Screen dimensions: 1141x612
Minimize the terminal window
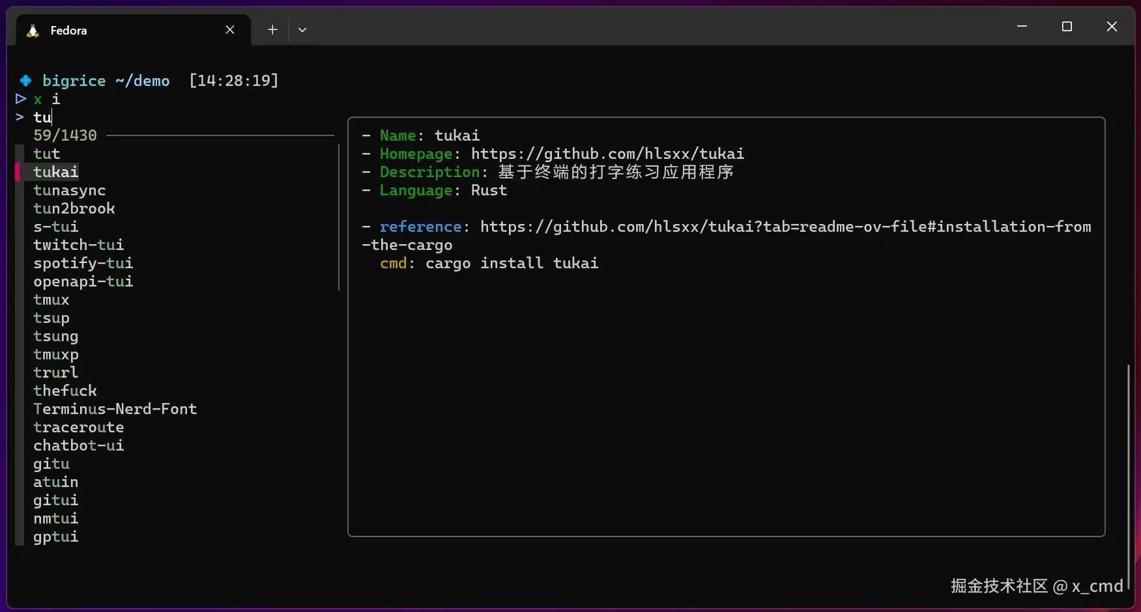tap(1022, 27)
